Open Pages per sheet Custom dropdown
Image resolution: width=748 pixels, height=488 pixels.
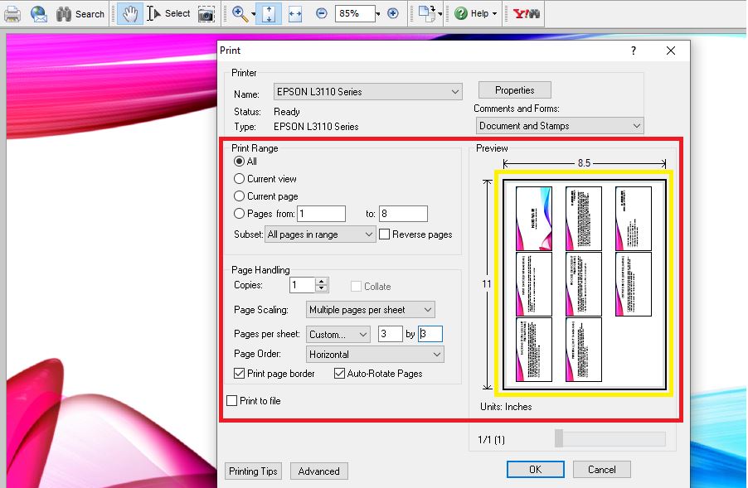pos(338,335)
